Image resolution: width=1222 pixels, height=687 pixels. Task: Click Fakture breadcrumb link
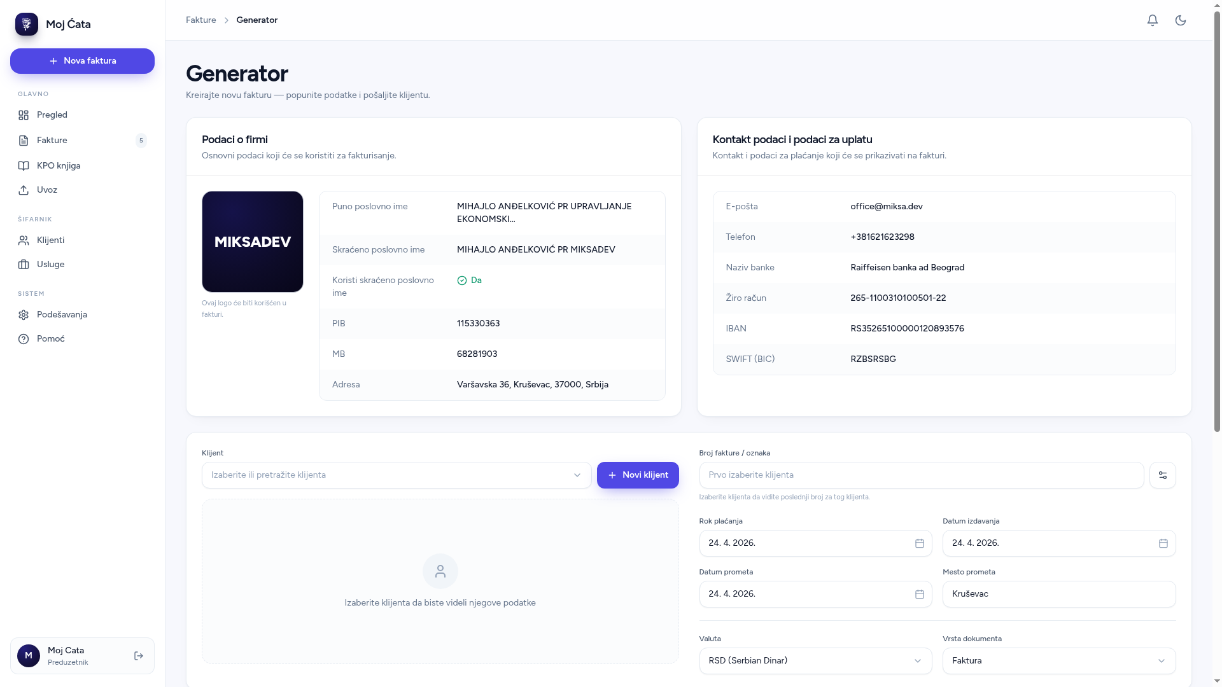tap(201, 20)
